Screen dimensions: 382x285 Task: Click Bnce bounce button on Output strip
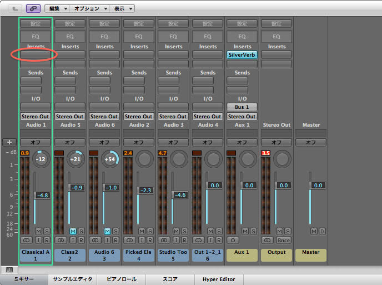(284, 241)
